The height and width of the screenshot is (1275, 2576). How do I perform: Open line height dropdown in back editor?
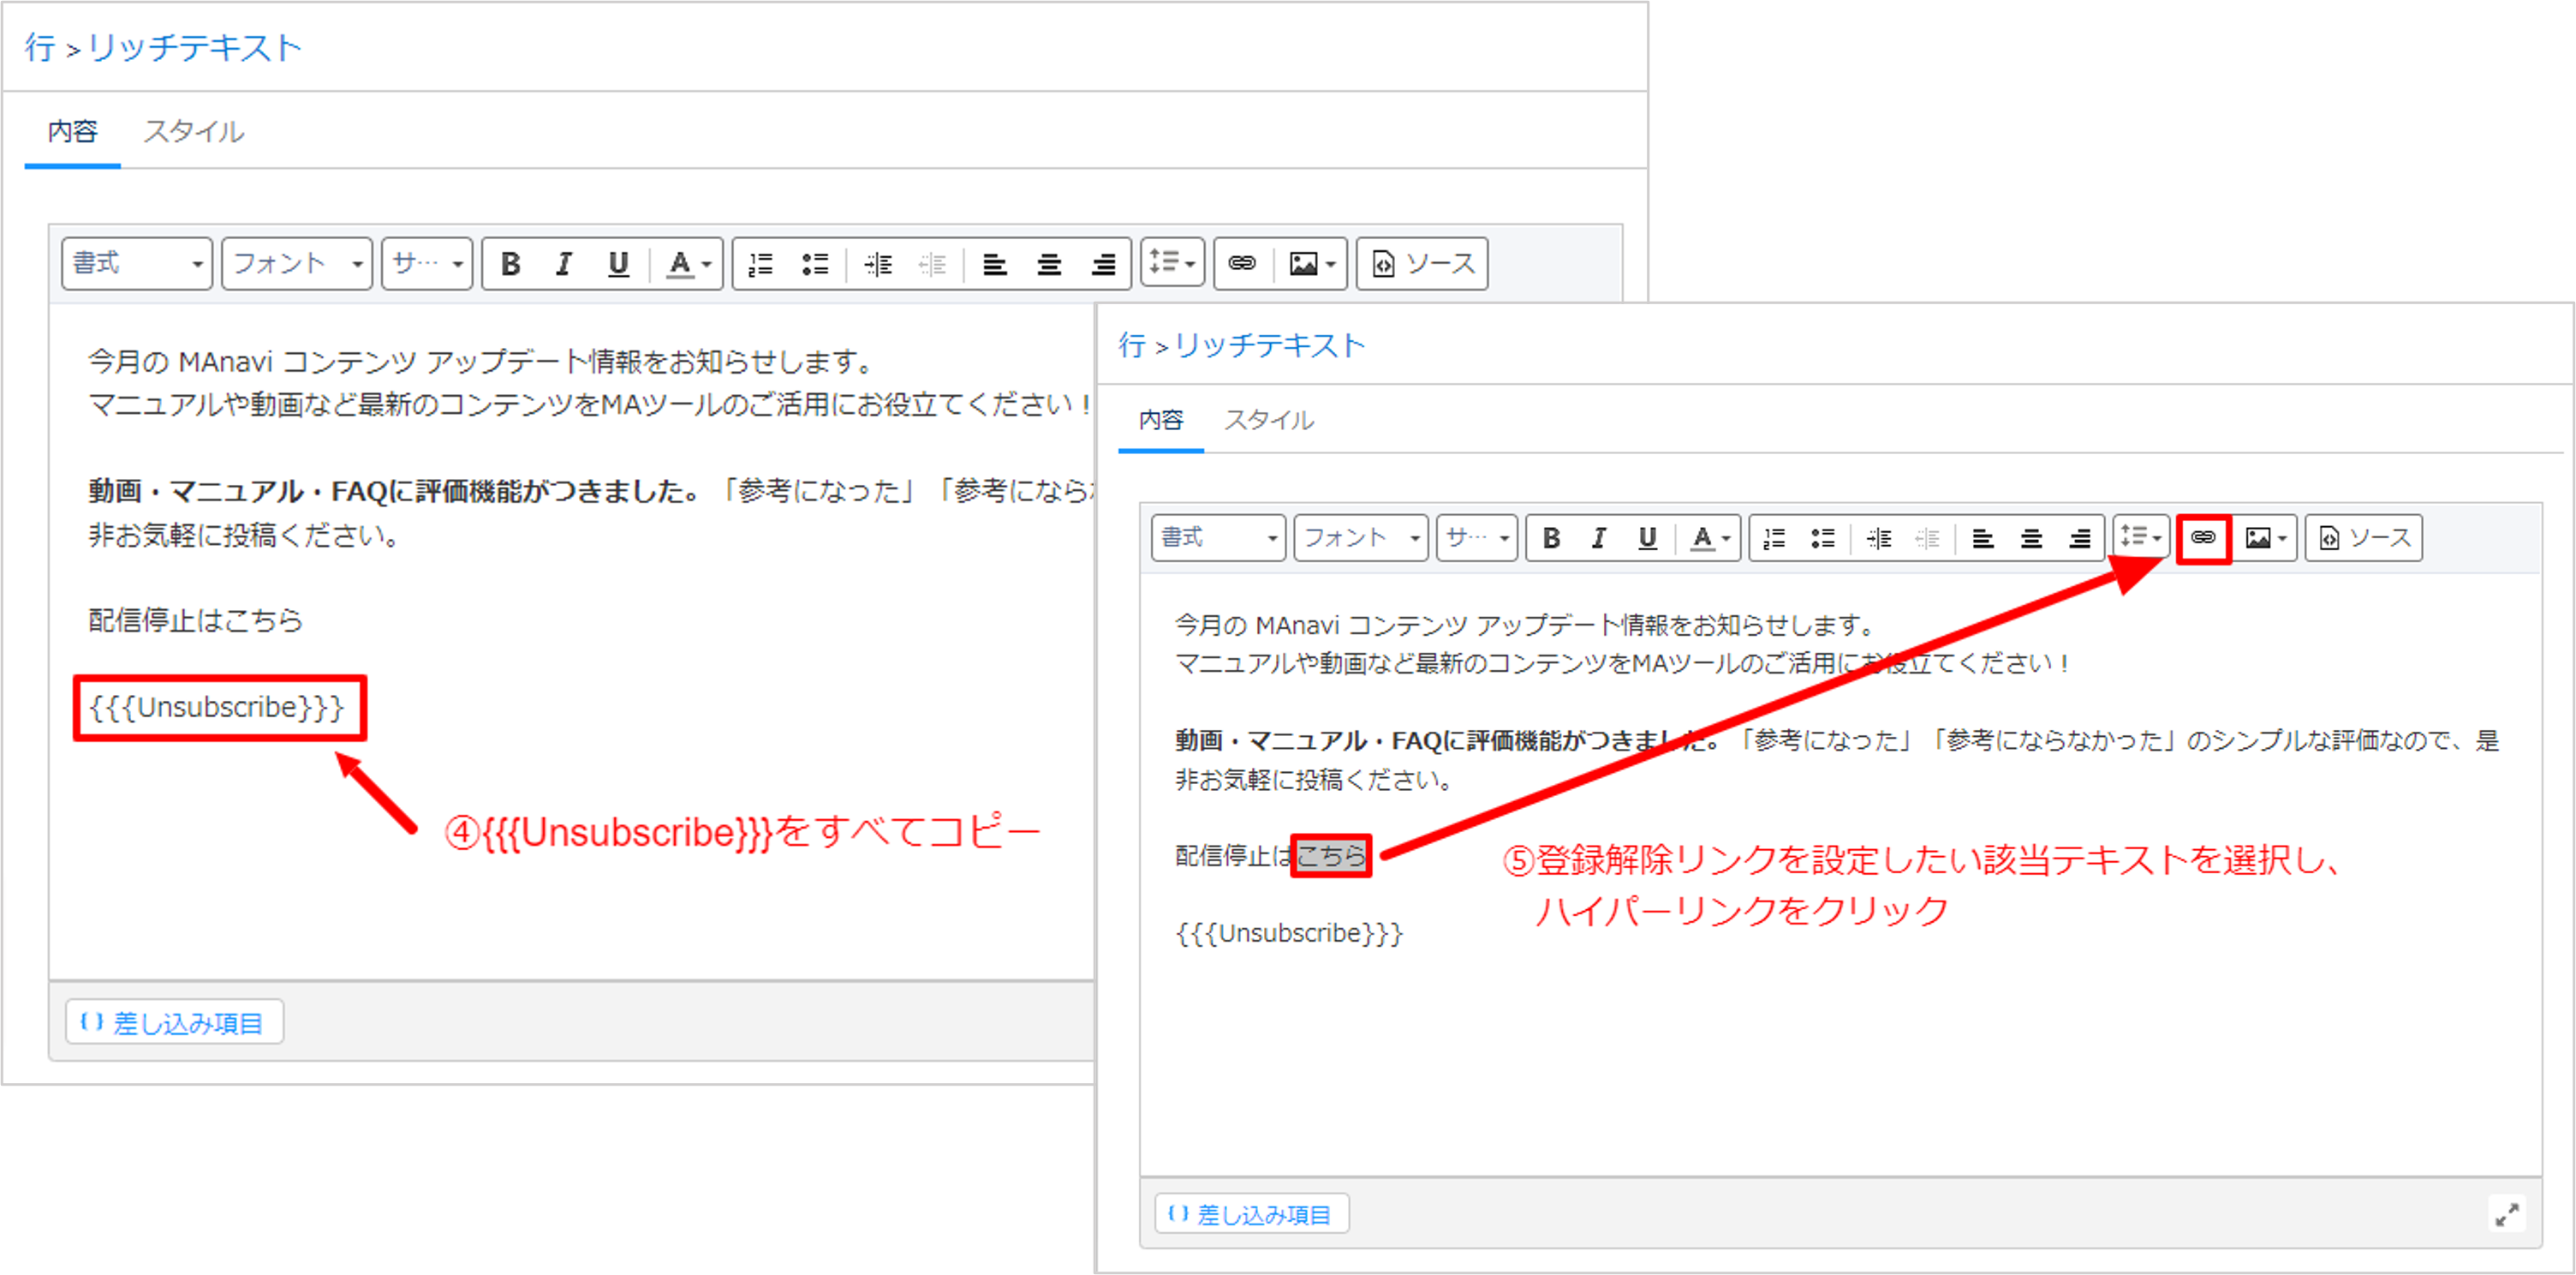[1172, 262]
